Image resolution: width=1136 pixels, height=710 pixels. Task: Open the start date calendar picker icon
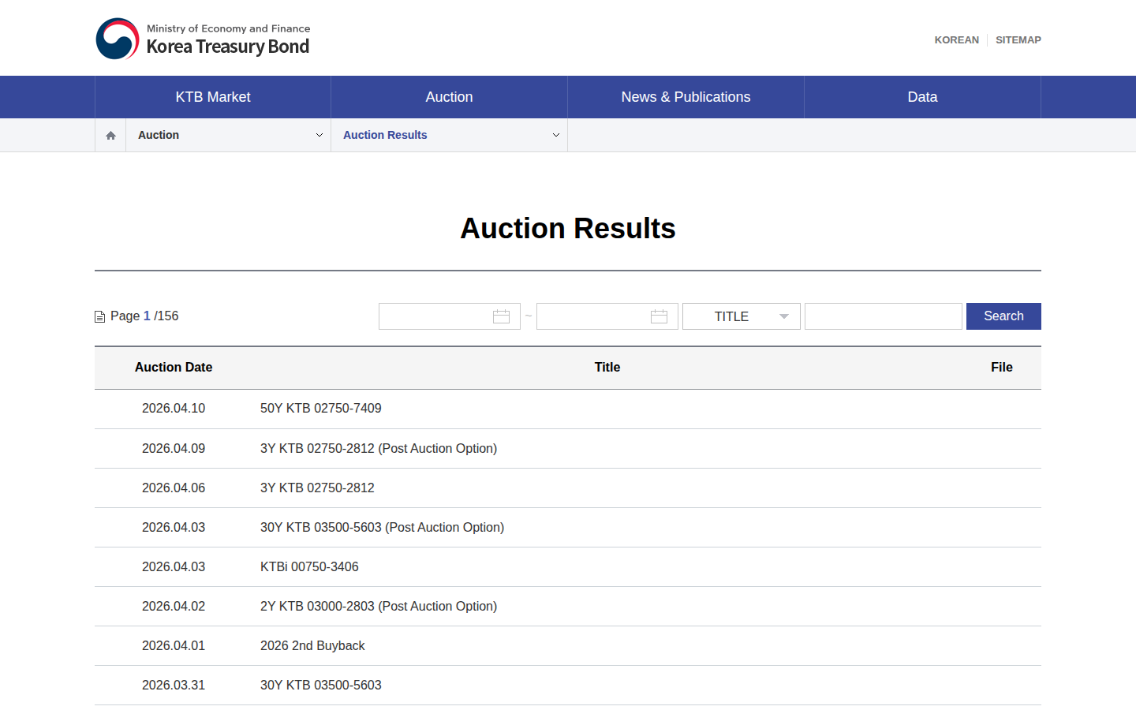501,316
